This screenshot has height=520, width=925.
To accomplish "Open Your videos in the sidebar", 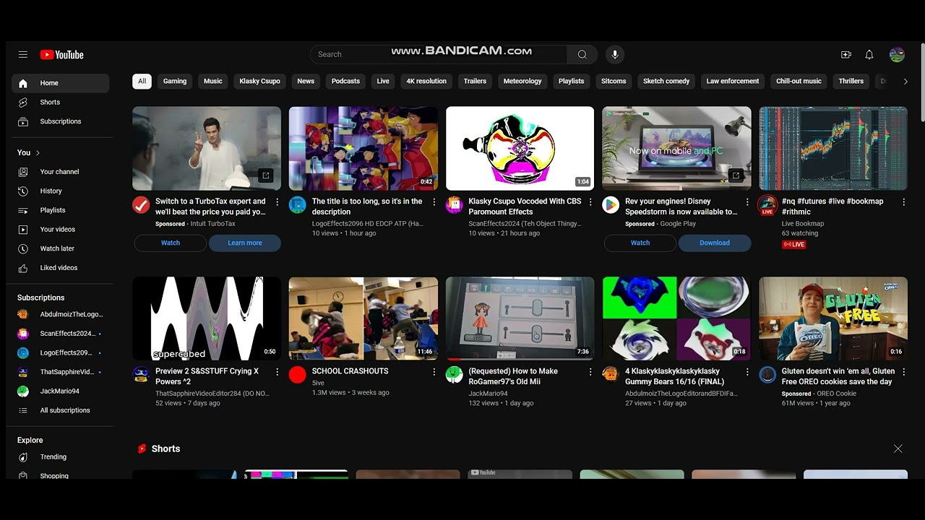I will [x=61, y=230].
